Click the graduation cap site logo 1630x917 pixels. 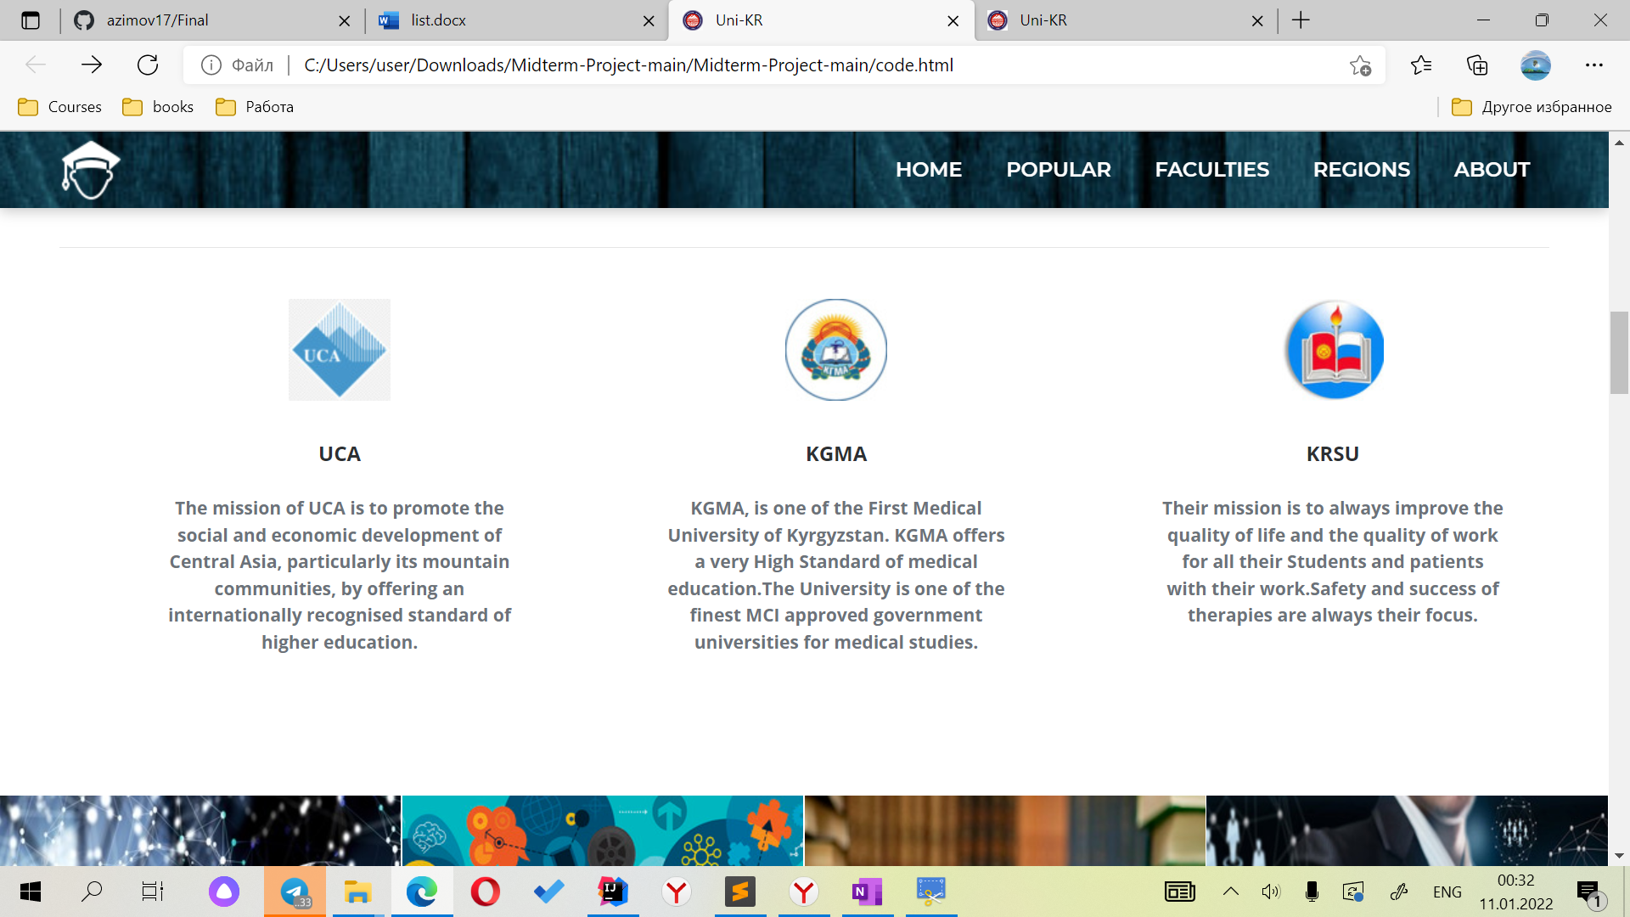point(90,169)
